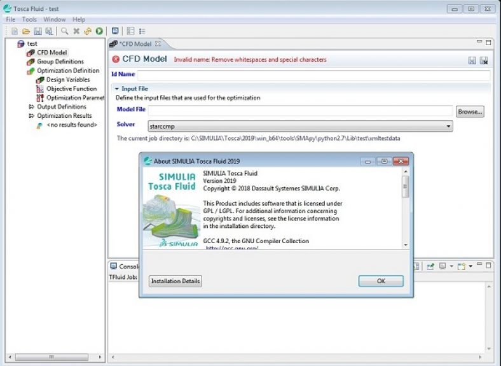
Task: Collapse the Input File section
Action: coord(116,88)
